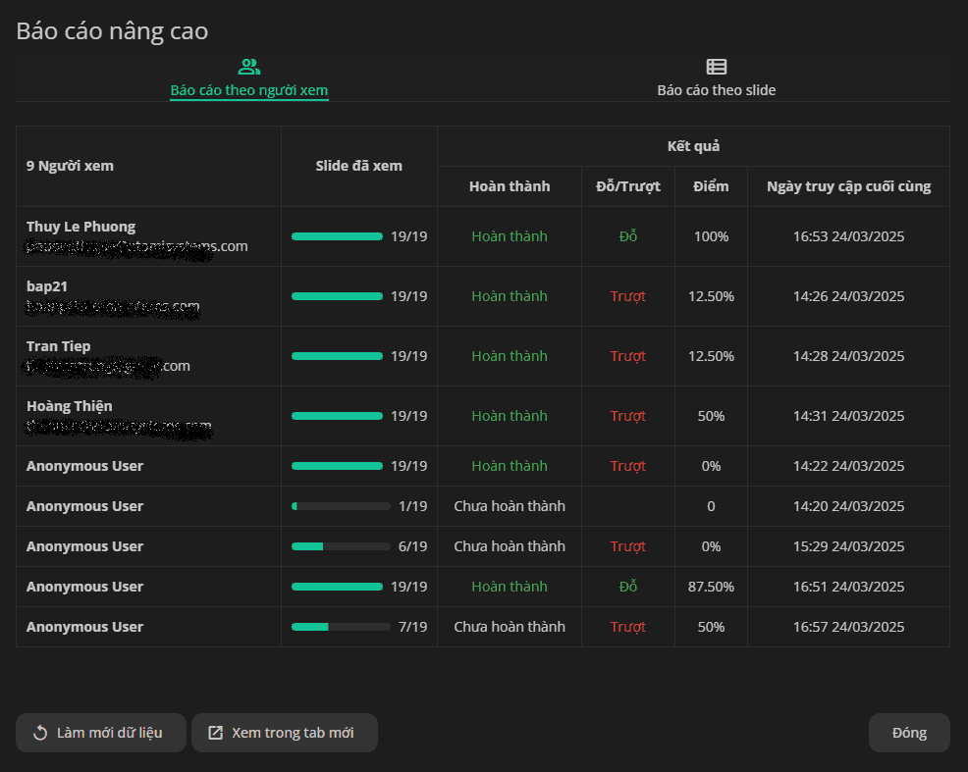Click the slide list icon above 'Báo cáo theo slide'
The height and width of the screenshot is (772, 968).
[716, 67]
